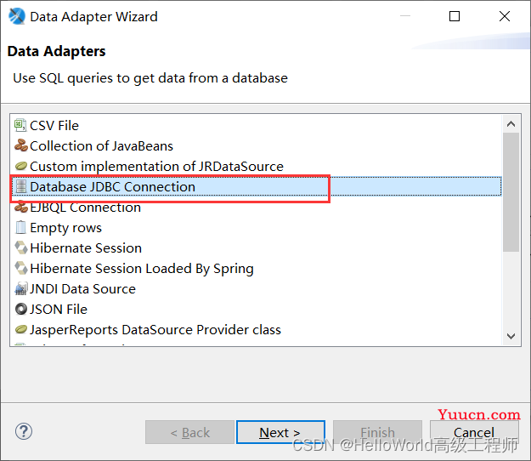Go to the Next wizard page
This screenshot has height=461, width=531.
(280, 432)
